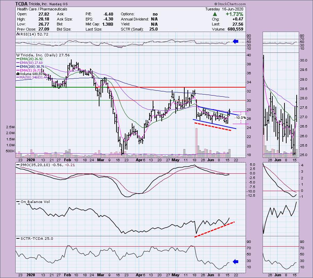Click the +1.73% percent change

(234, 14)
